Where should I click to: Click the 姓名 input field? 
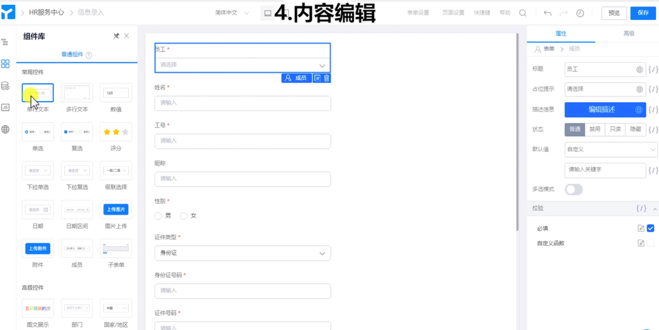[242, 103]
